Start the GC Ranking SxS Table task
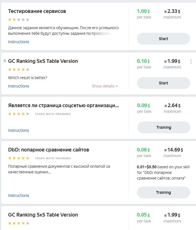 tap(163, 83)
